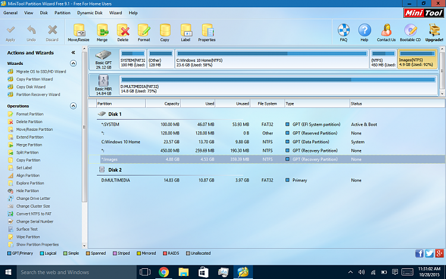446x279 pixels.
Task: Click Surface Test operation
Action: [x=27, y=229]
